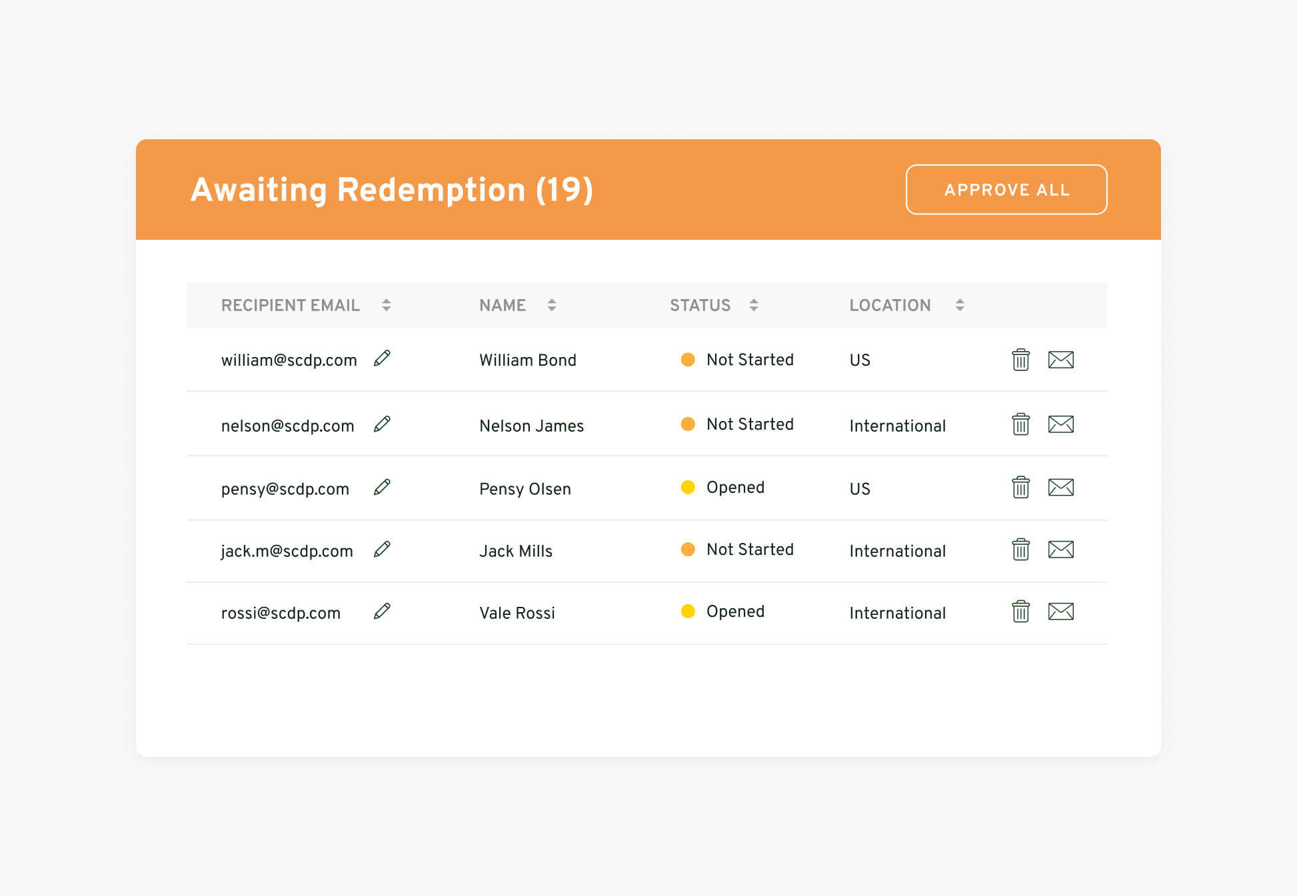The image size is (1297, 896).
Task: Send email to Nelson James via envelope icon
Action: click(x=1060, y=424)
